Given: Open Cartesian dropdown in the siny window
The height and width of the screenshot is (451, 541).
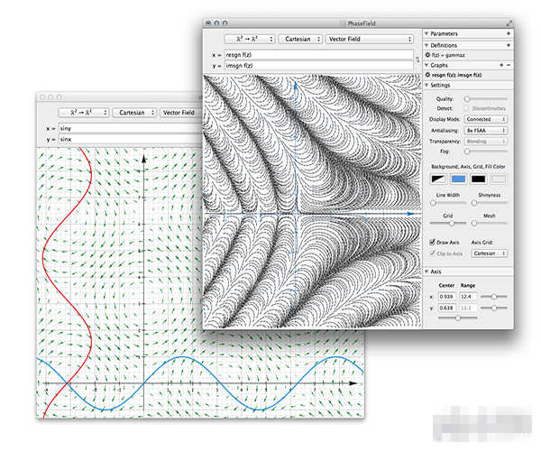Looking at the screenshot, I should tap(133, 113).
